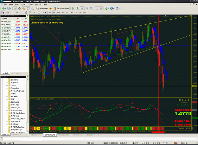
Task: Toggle chart shift from right border
Action: (x=101, y=9)
